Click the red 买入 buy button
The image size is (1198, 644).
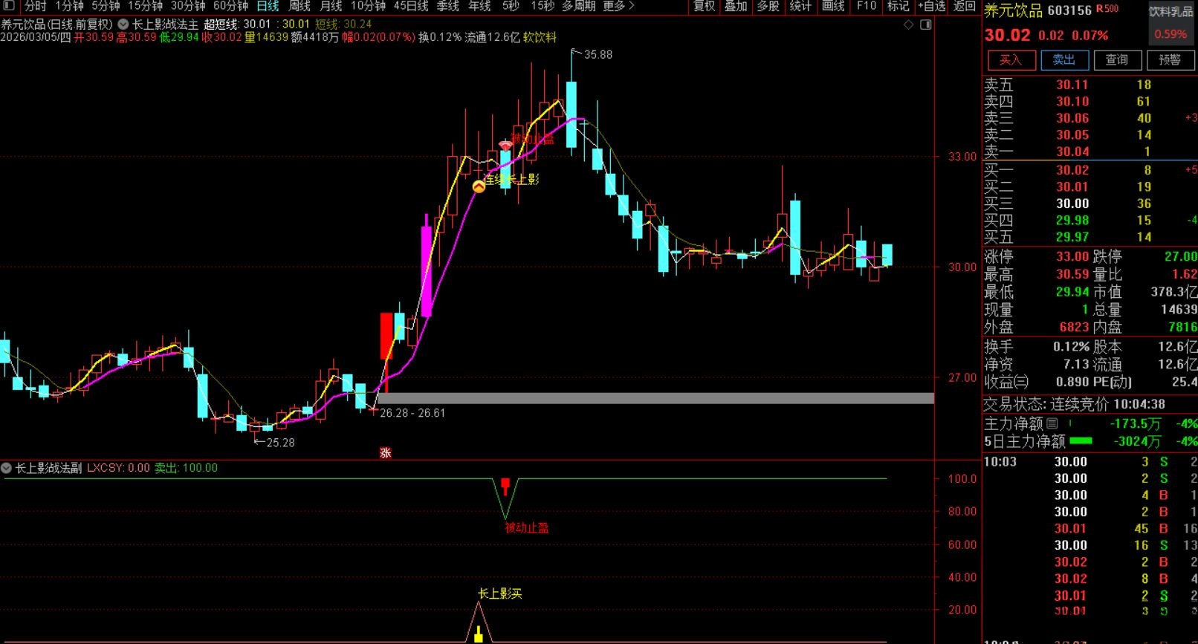click(1010, 59)
